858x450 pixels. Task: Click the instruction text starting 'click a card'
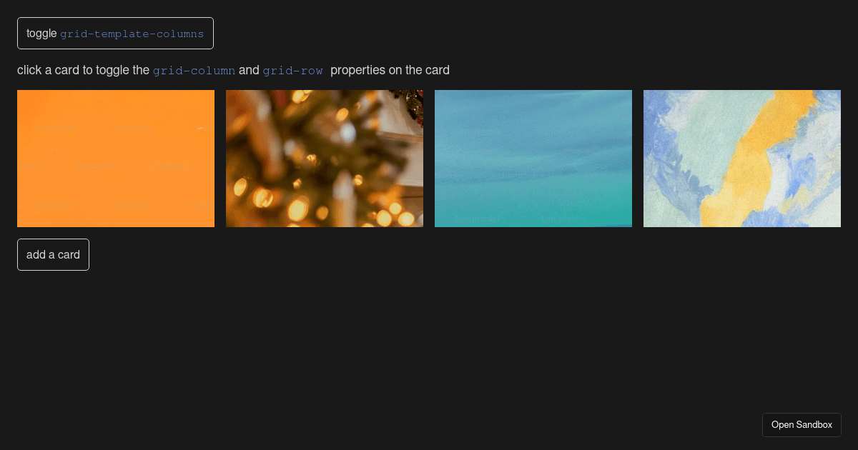83,71
